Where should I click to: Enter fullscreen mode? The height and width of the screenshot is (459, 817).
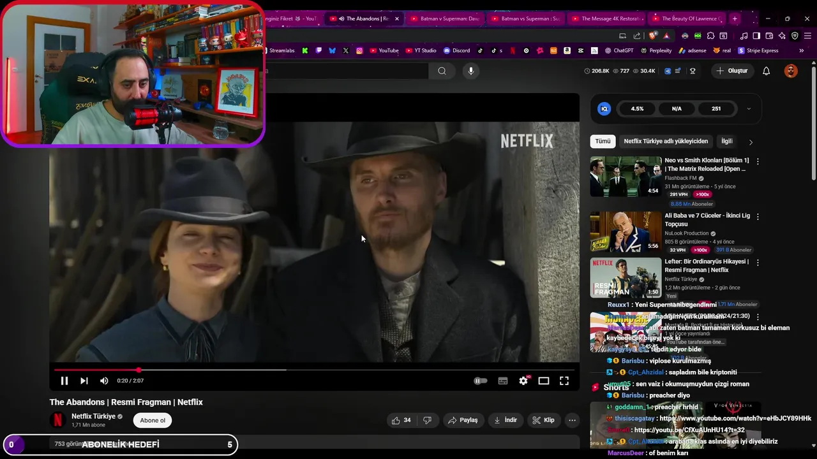(564, 381)
